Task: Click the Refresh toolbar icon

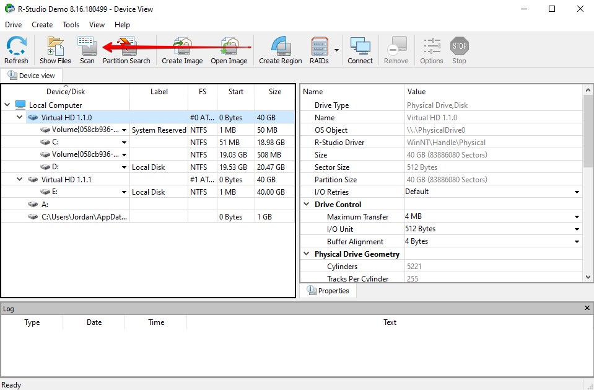Action: tap(16, 50)
